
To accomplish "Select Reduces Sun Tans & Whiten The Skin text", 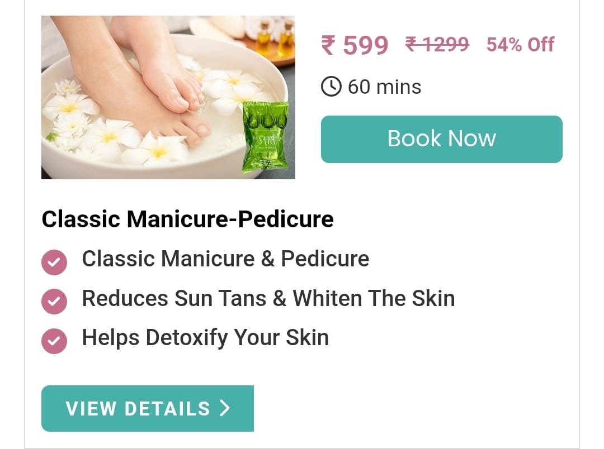I will tap(268, 298).
